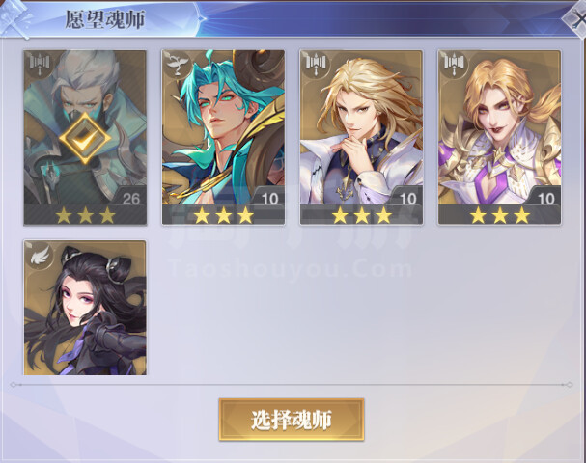Click the leaf class icon on the teal-haired card
Screen dimensions: 586x463
click(177, 63)
